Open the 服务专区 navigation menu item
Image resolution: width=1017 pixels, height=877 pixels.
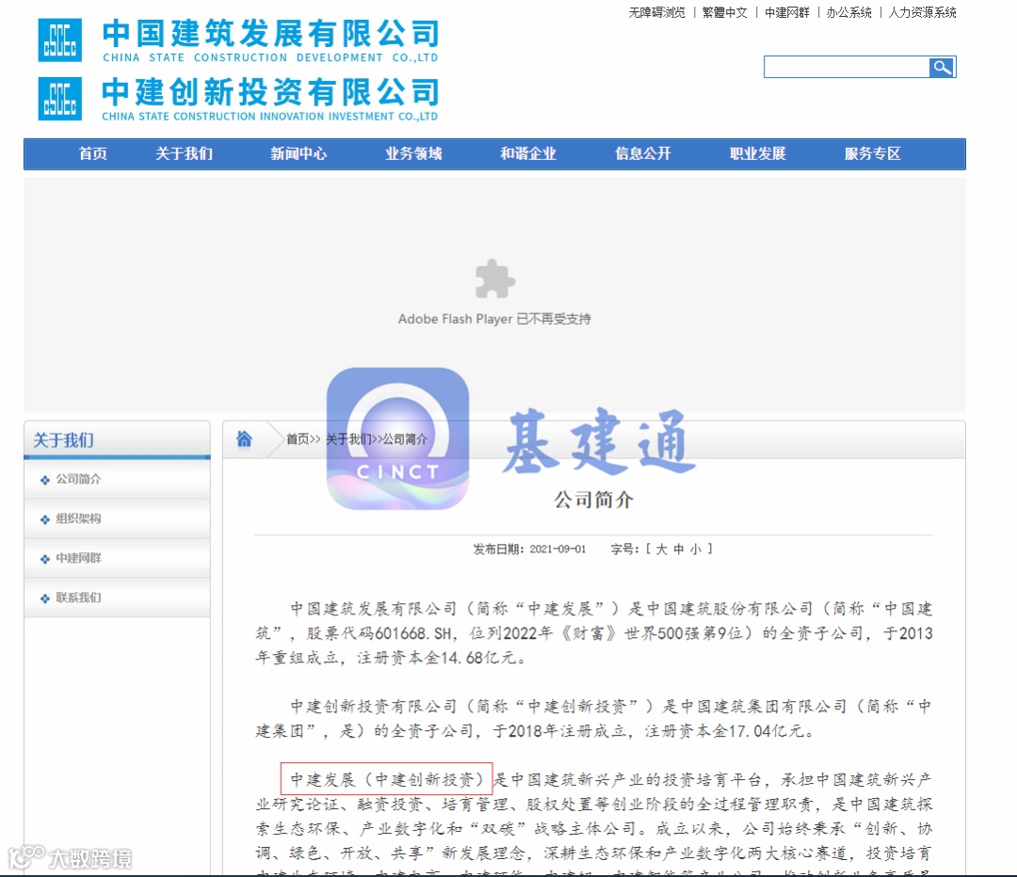point(872,154)
